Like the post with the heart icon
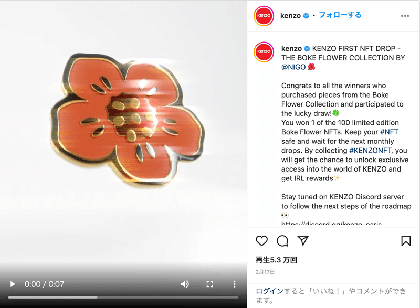420x308 pixels. pos(261,241)
